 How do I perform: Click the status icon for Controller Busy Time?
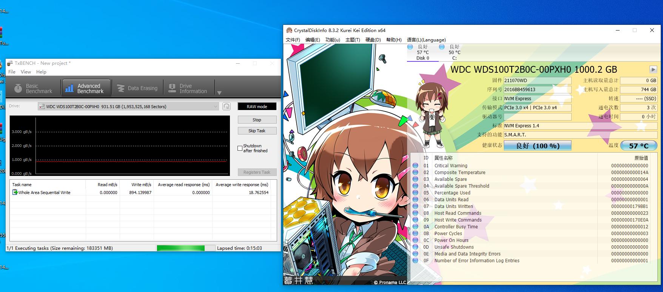coord(415,227)
